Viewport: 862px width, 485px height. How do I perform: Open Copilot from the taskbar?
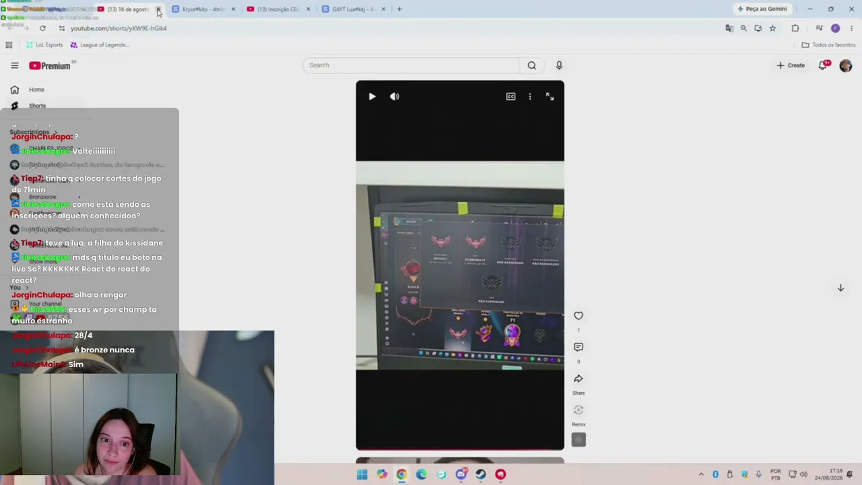382,474
